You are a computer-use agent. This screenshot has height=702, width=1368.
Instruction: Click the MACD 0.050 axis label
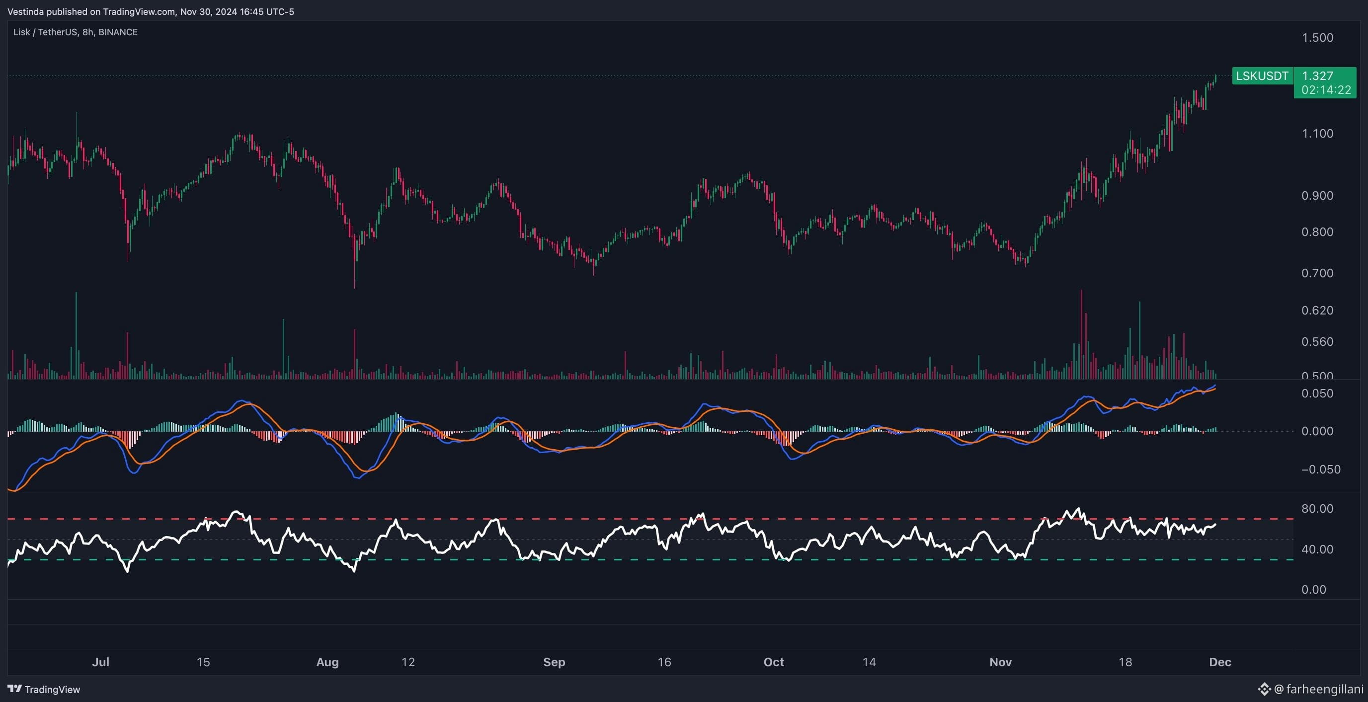click(x=1317, y=393)
